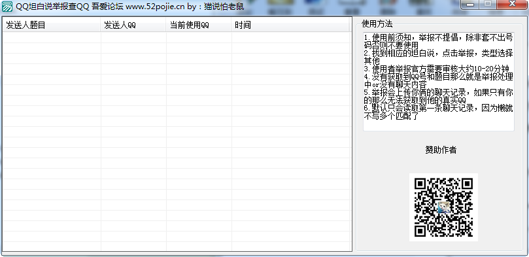Click instruction line 3 about 10-20分钟 review
The image size is (529, 257).
[x=439, y=69]
